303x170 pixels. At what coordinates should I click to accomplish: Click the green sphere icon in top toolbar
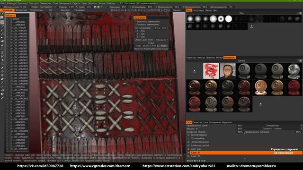[98, 7]
